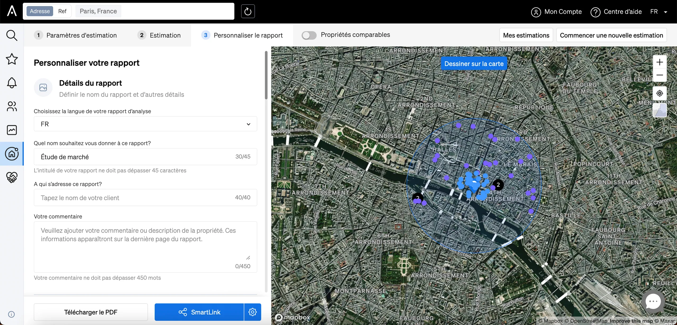Viewport: 677px width, 325px height.
Task: Open SmartLink settings gear
Action: (x=253, y=312)
